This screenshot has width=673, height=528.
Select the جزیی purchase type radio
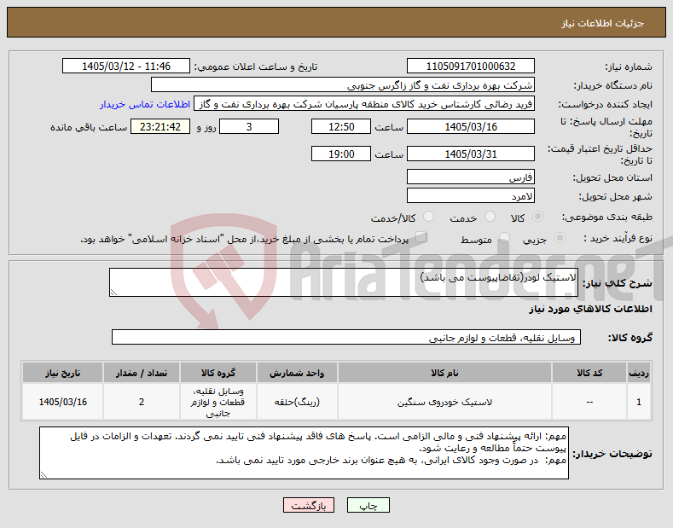pos(560,238)
